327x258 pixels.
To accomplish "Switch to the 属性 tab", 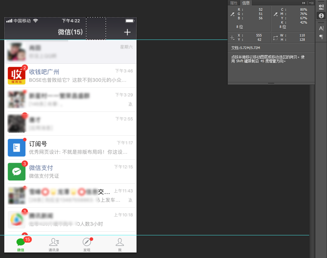I will 234,3.
